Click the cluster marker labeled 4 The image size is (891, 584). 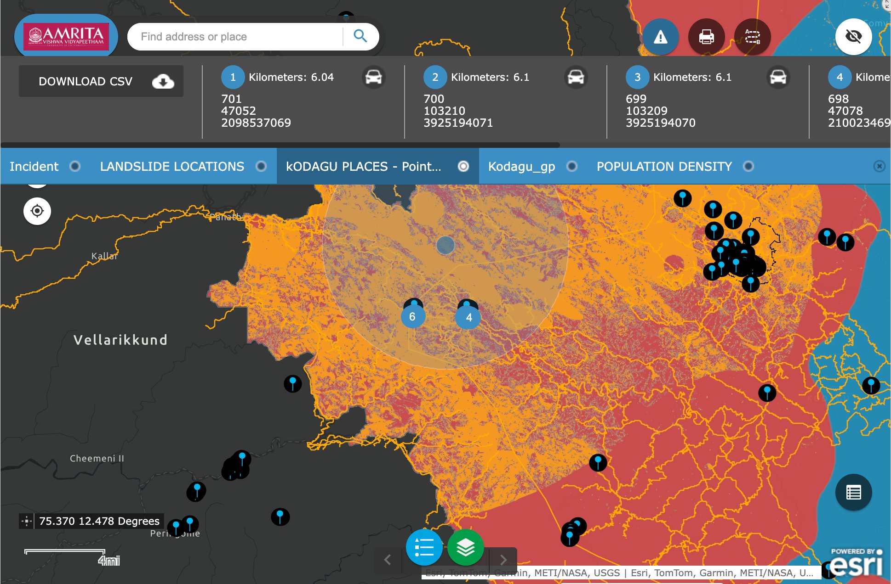coord(468,317)
